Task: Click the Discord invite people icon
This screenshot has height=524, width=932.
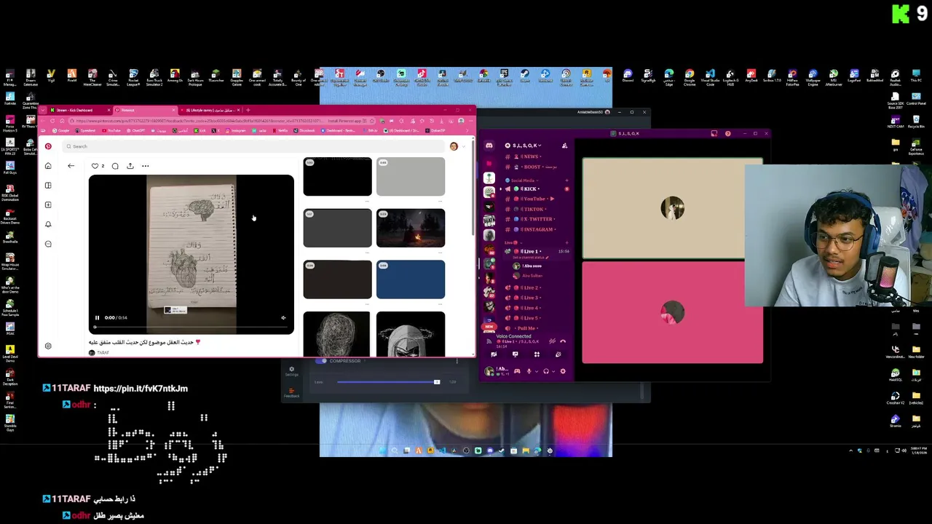Action: click(x=564, y=146)
